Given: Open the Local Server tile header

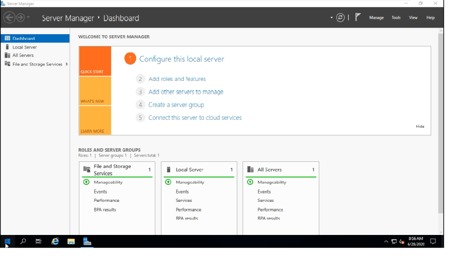Looking at the screenshot, I should point(199,169).
